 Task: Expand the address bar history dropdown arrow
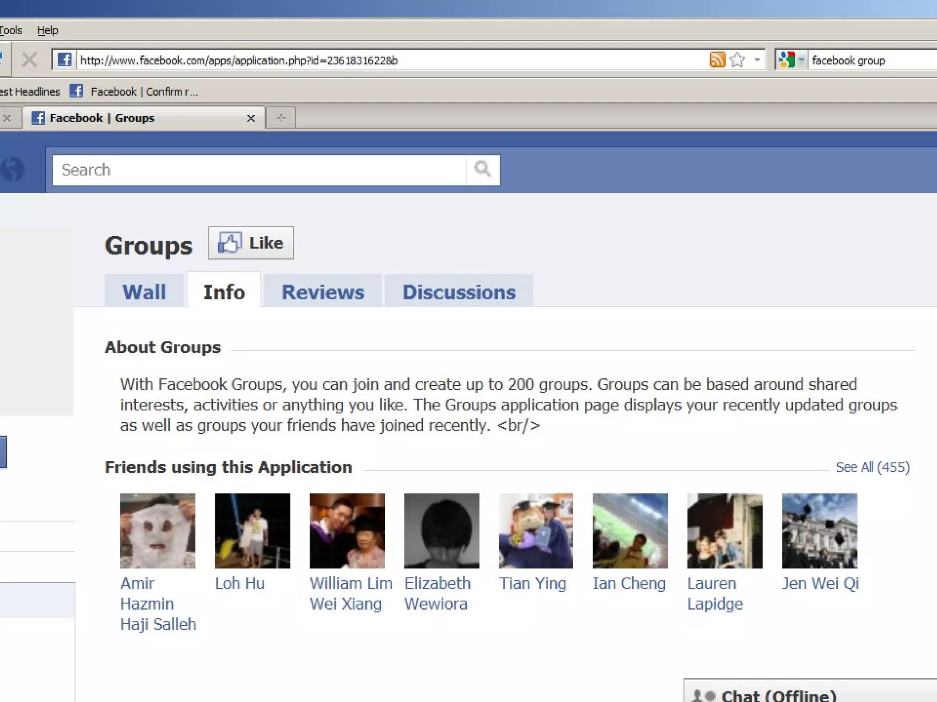(x=757, y=60)
